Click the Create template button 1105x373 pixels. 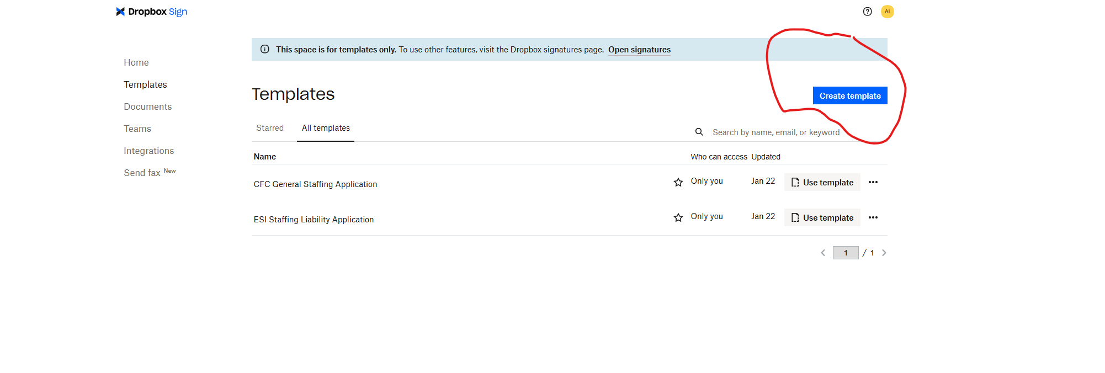(x=849, y=95)
